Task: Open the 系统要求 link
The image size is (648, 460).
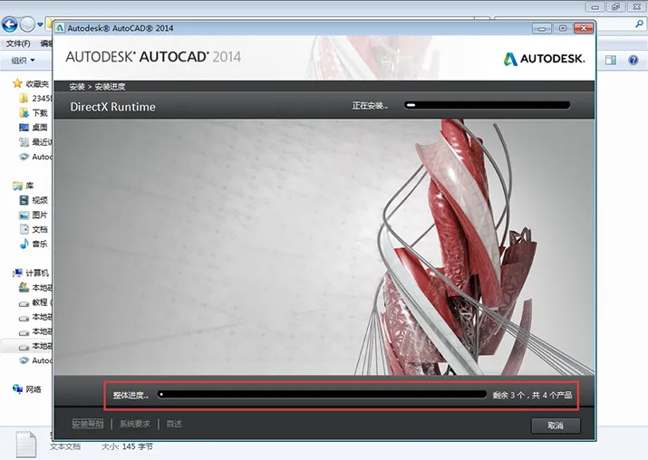Action: pos(135,424)
